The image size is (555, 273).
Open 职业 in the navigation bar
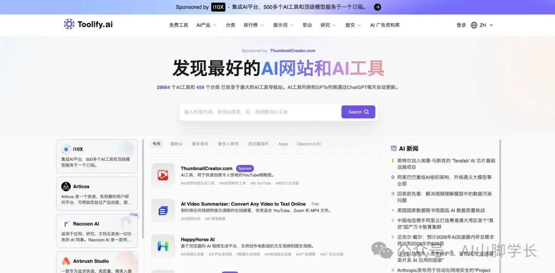point(307,25)
